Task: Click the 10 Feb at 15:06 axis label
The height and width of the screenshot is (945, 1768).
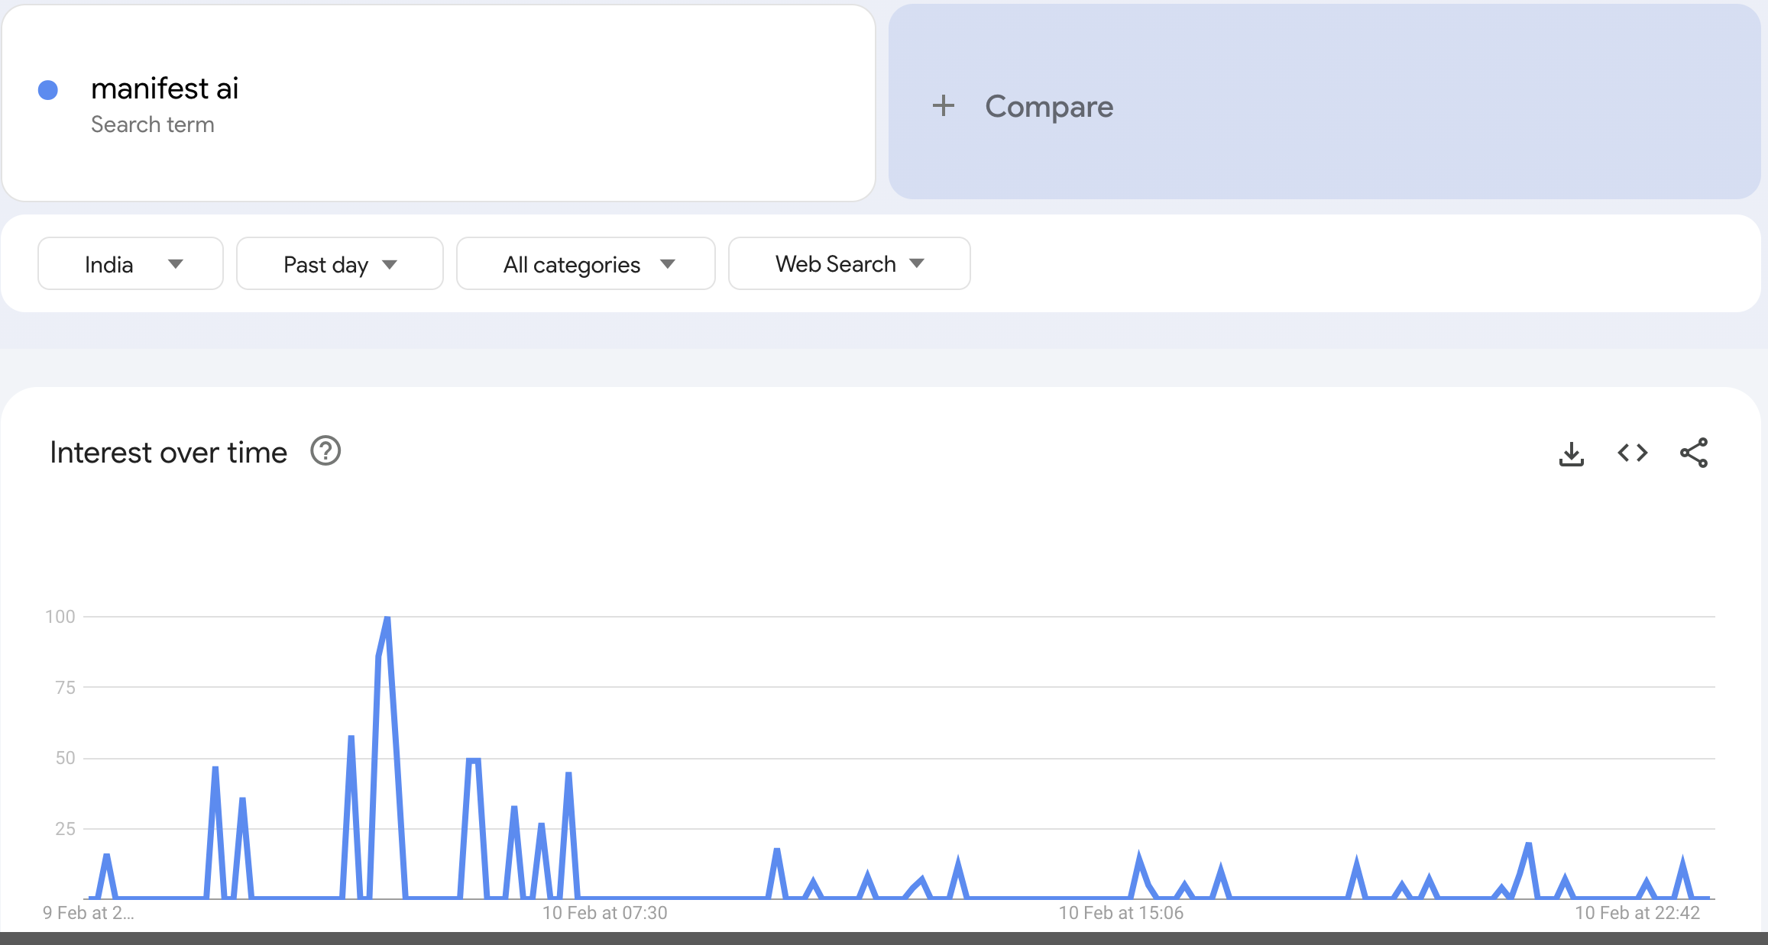Action: coord(1121,913)
